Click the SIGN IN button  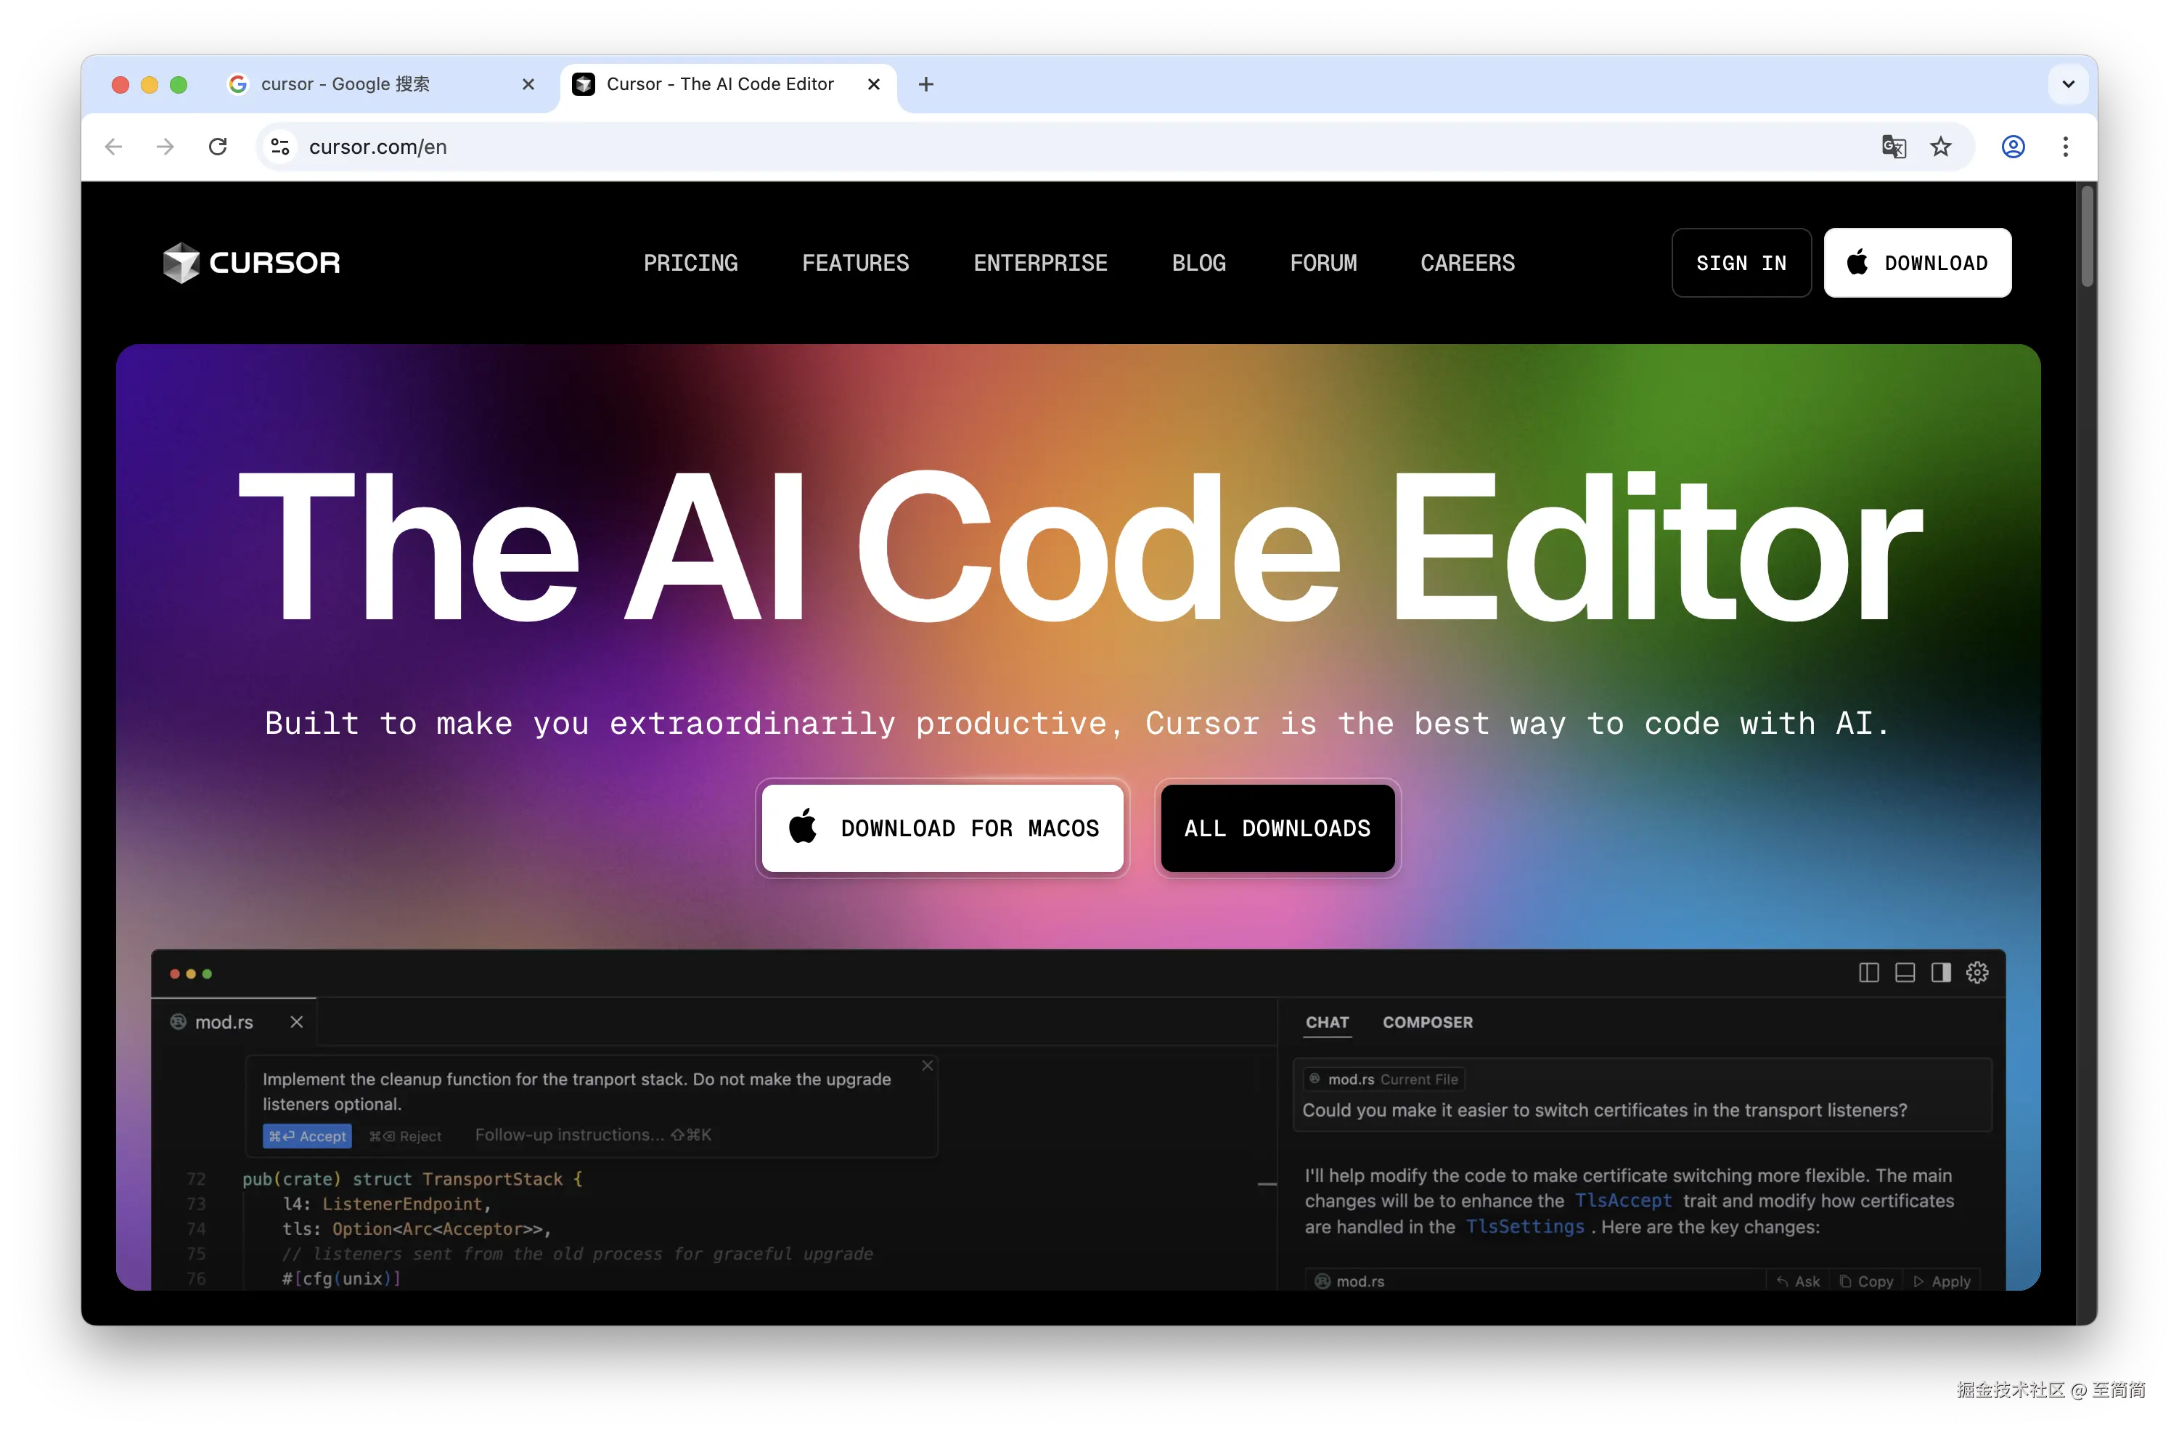(x=1741, y=263)
